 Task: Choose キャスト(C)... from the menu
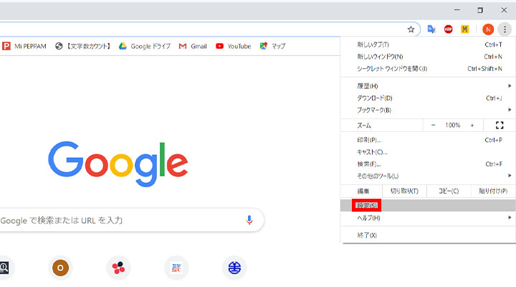(x=428, y=152)
